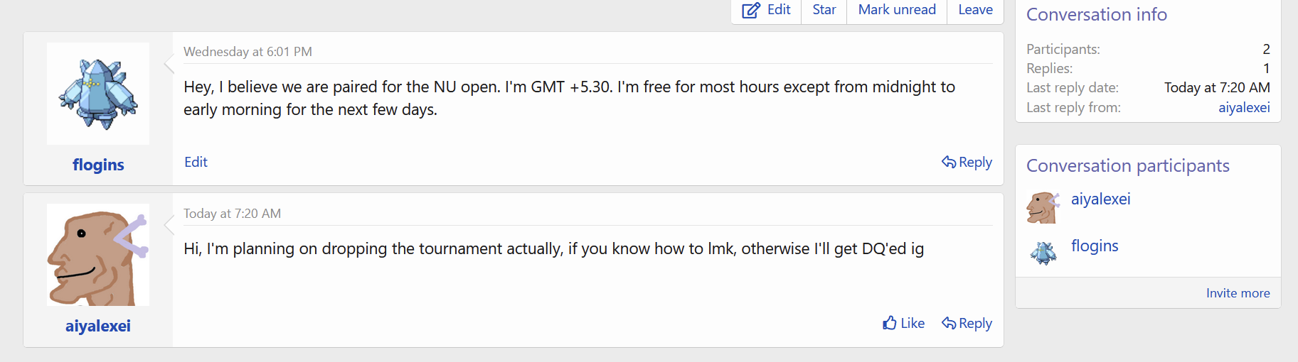Open aiyalexei profile from Conversation participants
This screenshot has height=362, width=1298.
click(1101, 199)
